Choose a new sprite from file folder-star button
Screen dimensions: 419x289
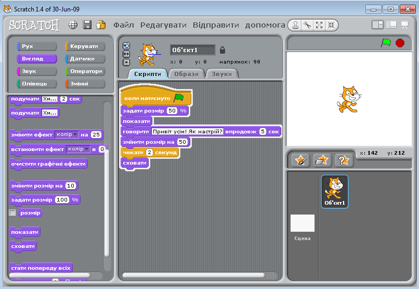click(x=321, y=160)
